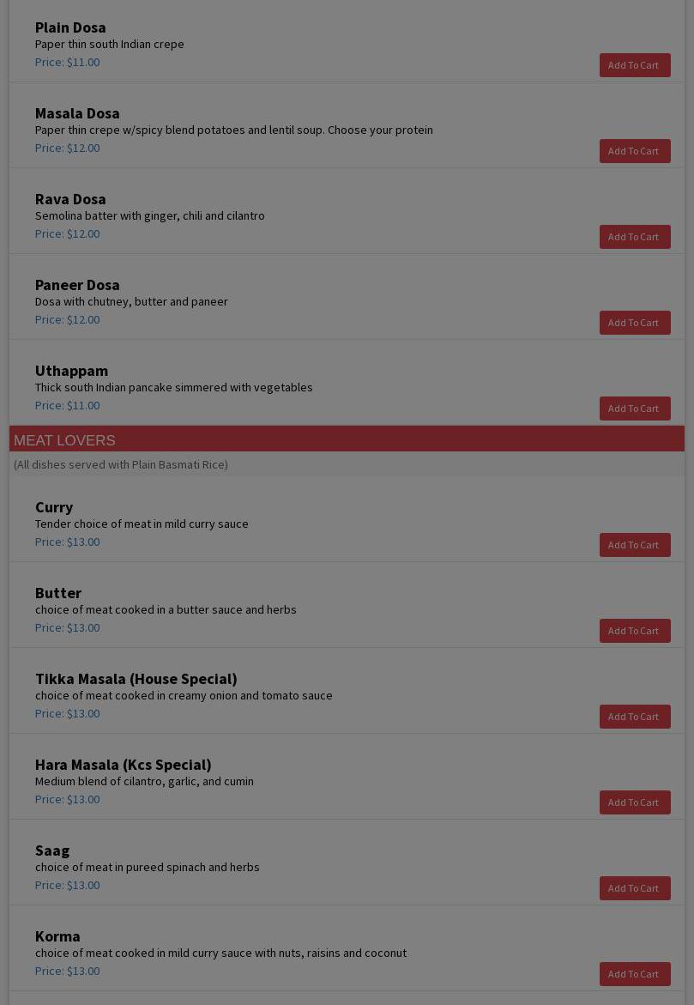Open the Tikka Masala (House Special) title
The height and width of the screenshot is (1005, 694).
[x=136, y=679]
